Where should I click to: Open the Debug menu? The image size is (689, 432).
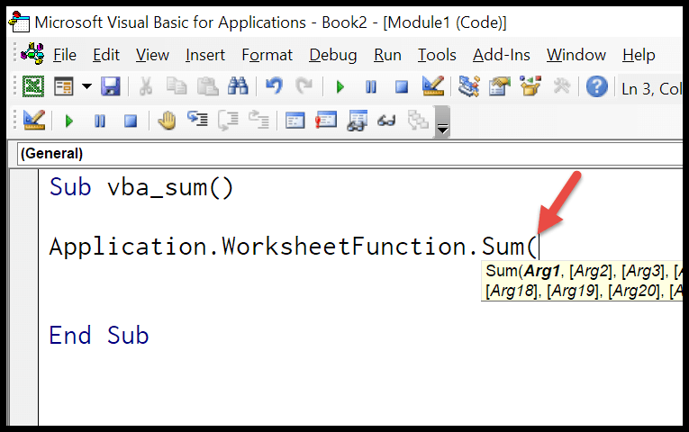coord(332,55)
